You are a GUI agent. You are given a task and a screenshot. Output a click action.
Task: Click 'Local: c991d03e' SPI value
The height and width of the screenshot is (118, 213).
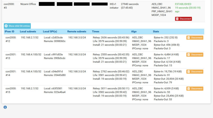tap(53, 54)
